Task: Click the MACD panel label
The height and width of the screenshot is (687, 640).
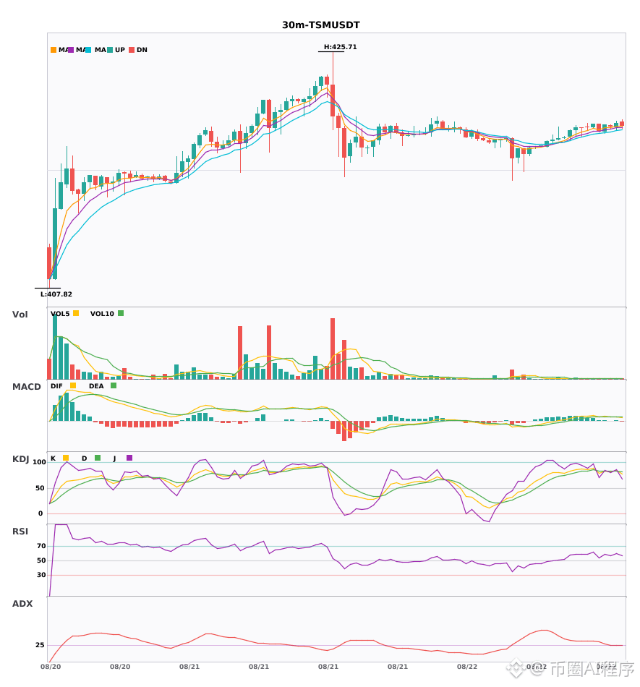Action: pos(26,387)
